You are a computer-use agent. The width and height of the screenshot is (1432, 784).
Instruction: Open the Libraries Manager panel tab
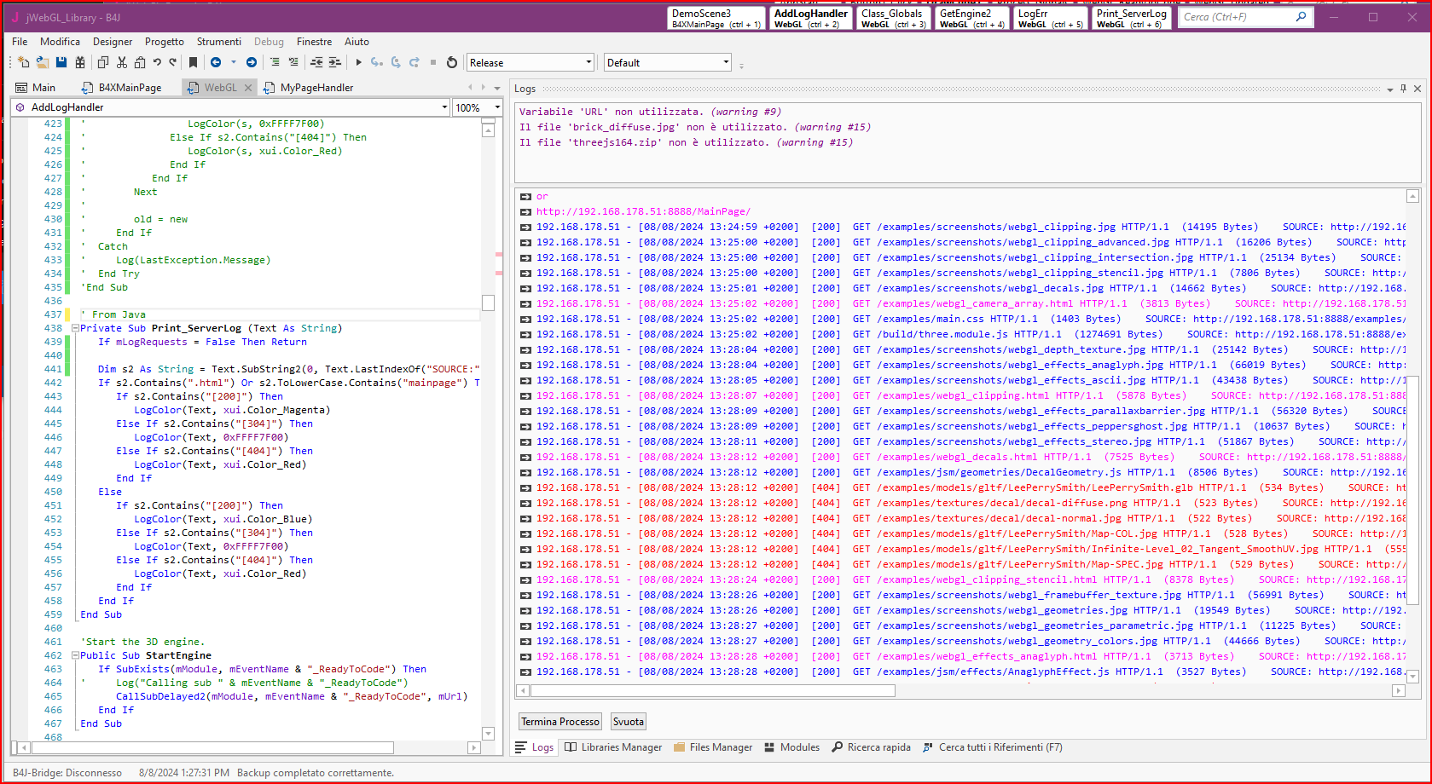613,747
